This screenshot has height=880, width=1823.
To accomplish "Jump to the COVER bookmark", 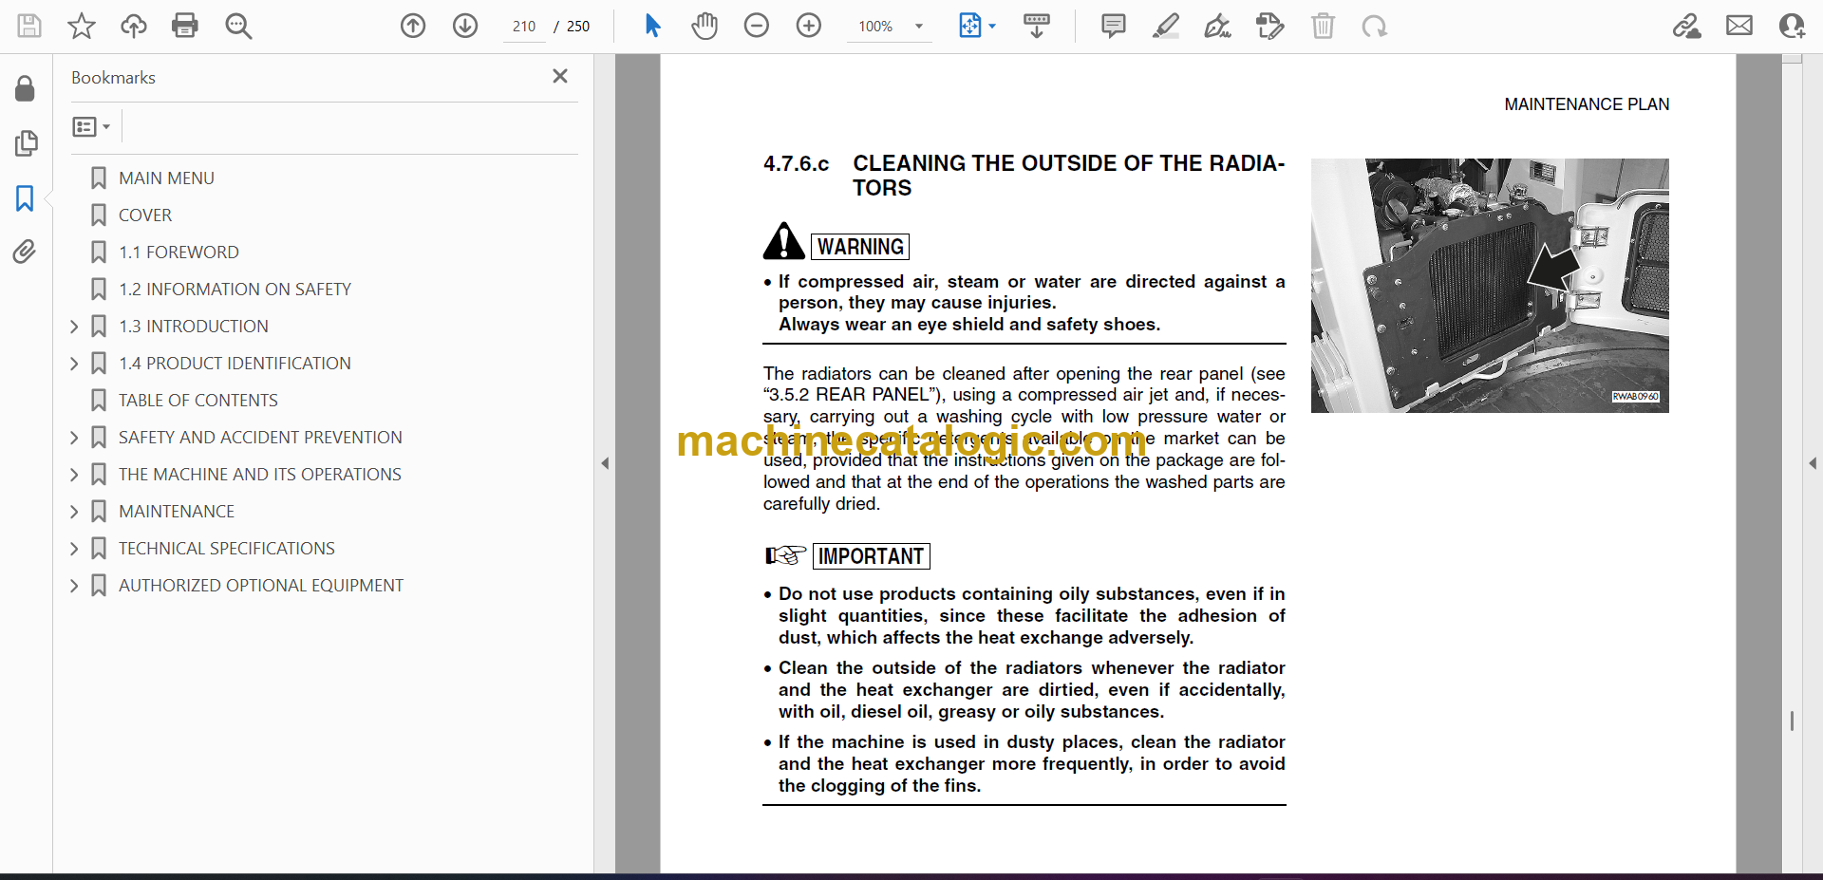I will tap(145, 215).
